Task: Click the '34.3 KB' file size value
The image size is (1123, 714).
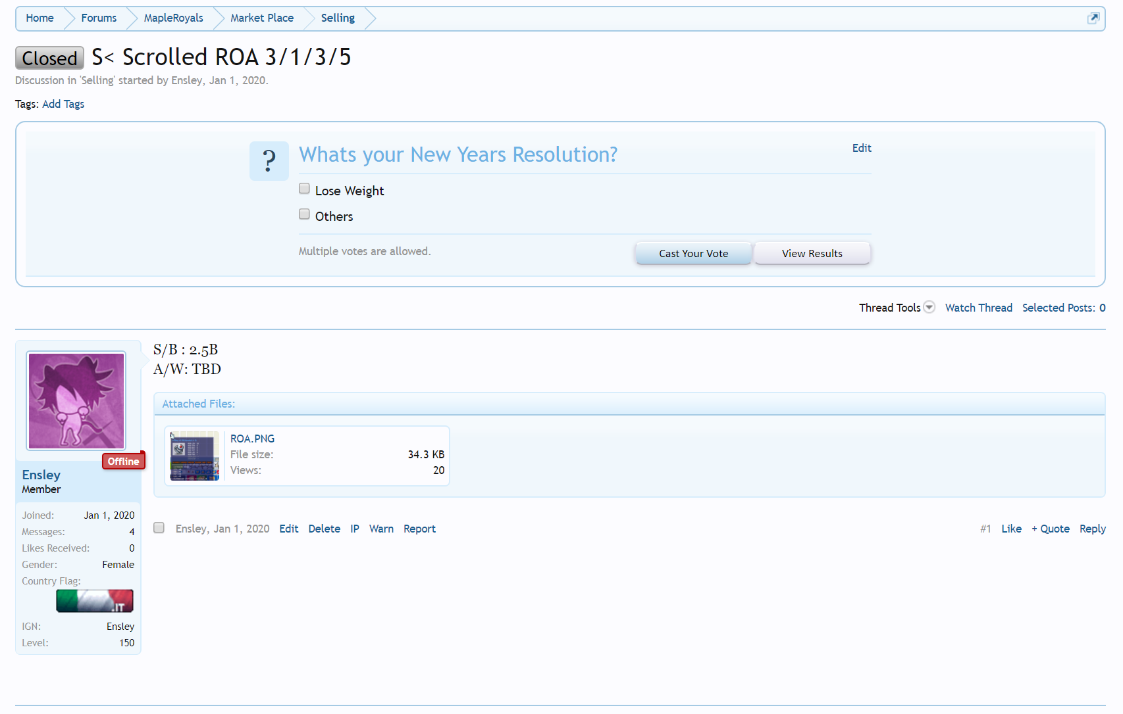Action: [x=426, y=454]
